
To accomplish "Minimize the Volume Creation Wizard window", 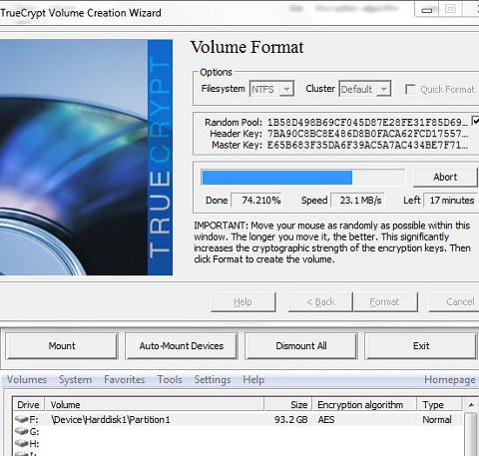I will click(x=427, y=9).
